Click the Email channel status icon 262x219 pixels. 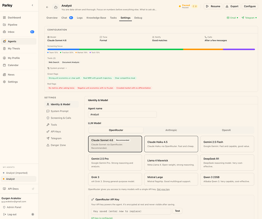tap(228, 18)
